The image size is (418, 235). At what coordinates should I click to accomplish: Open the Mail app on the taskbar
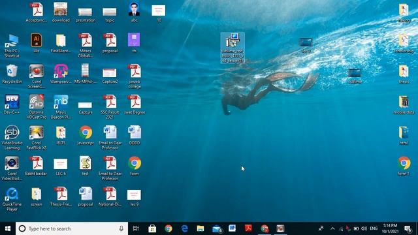[217, 228]
